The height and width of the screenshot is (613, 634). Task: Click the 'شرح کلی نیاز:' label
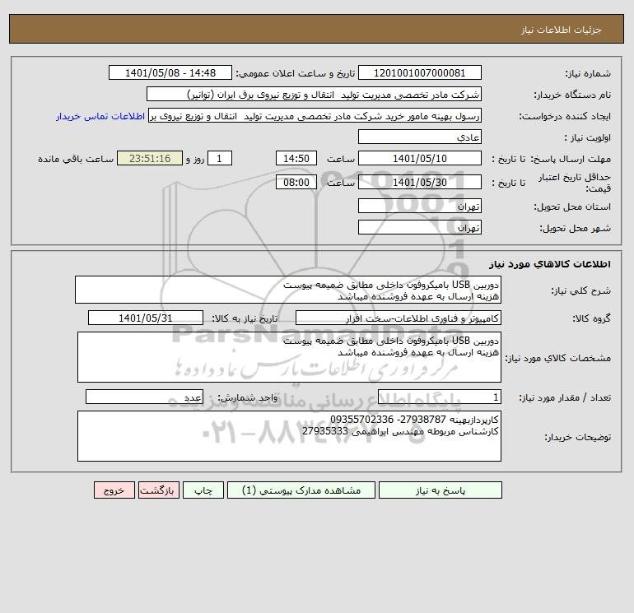pyautogui.click(x=581, y=290)
